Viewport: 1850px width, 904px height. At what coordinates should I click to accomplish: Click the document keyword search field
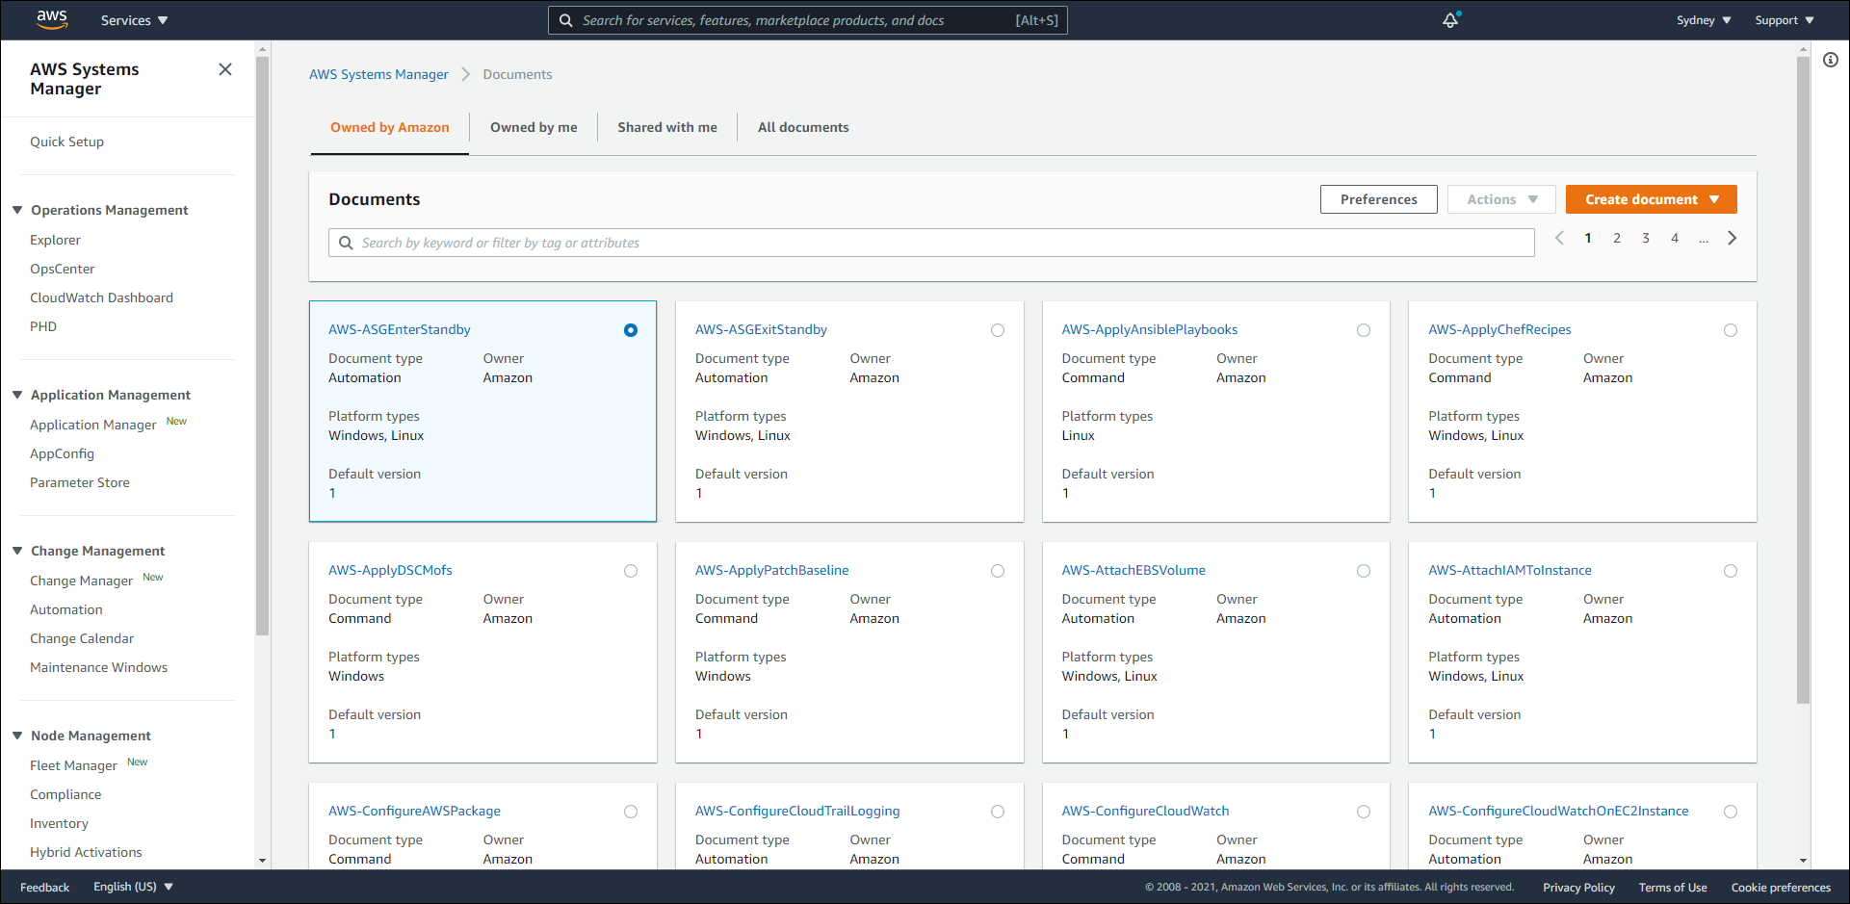pos(931,243)
